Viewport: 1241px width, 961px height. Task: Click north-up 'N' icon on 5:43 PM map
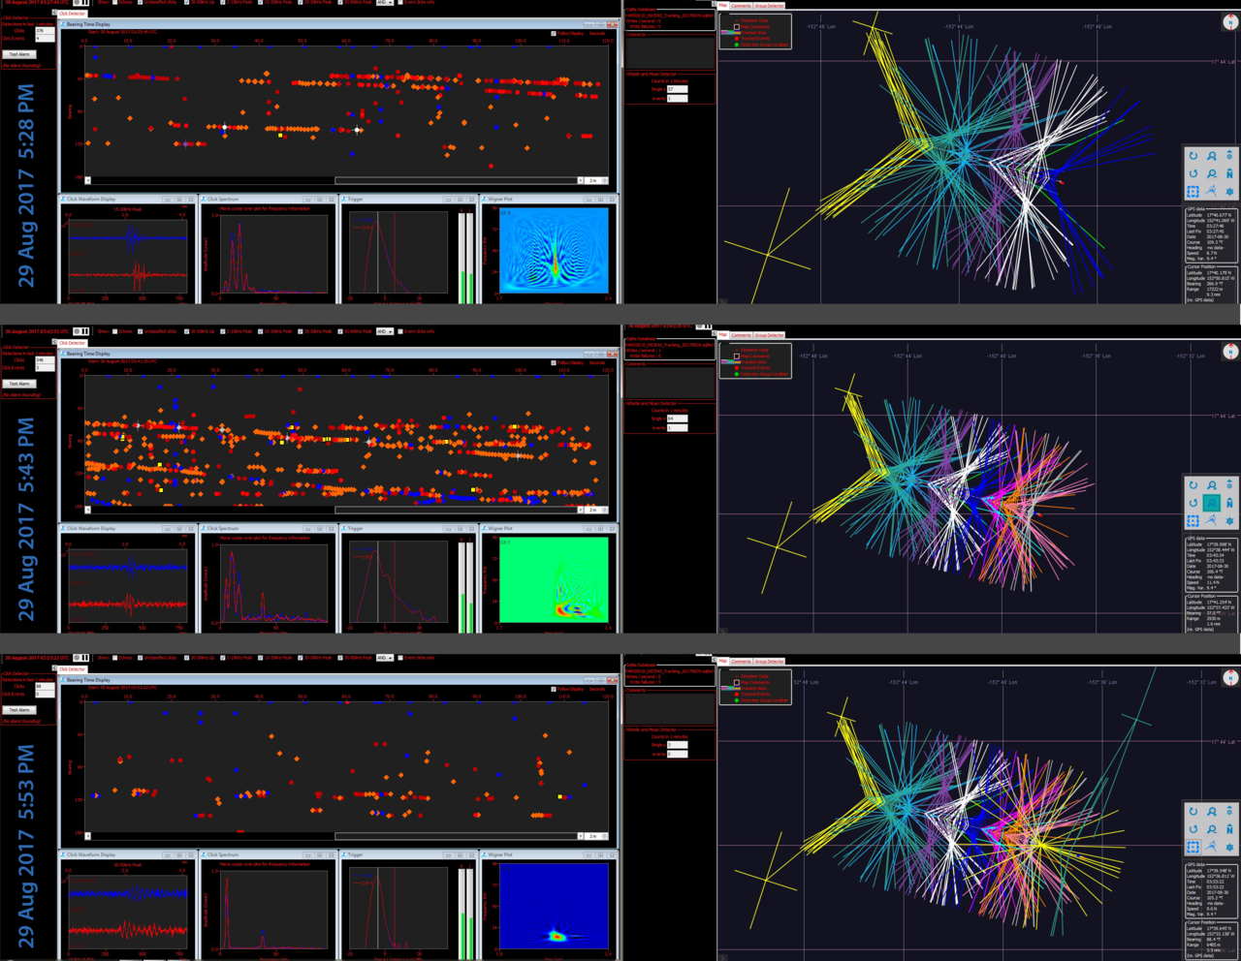(x=1229, y=503)
